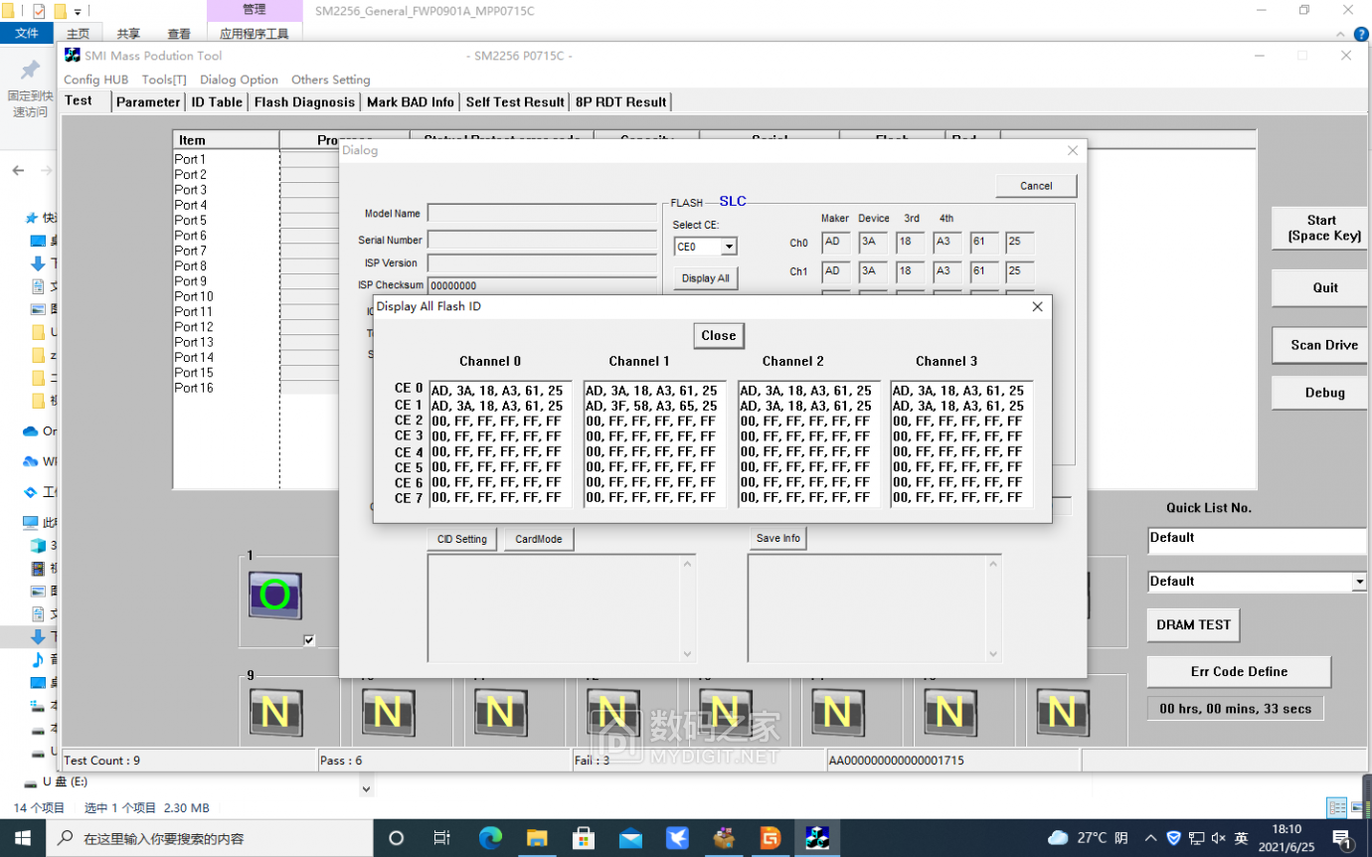The width and height of the screenshot is (1372, 857).
Task: Click the Err Code Define button
Action: 1239,671
